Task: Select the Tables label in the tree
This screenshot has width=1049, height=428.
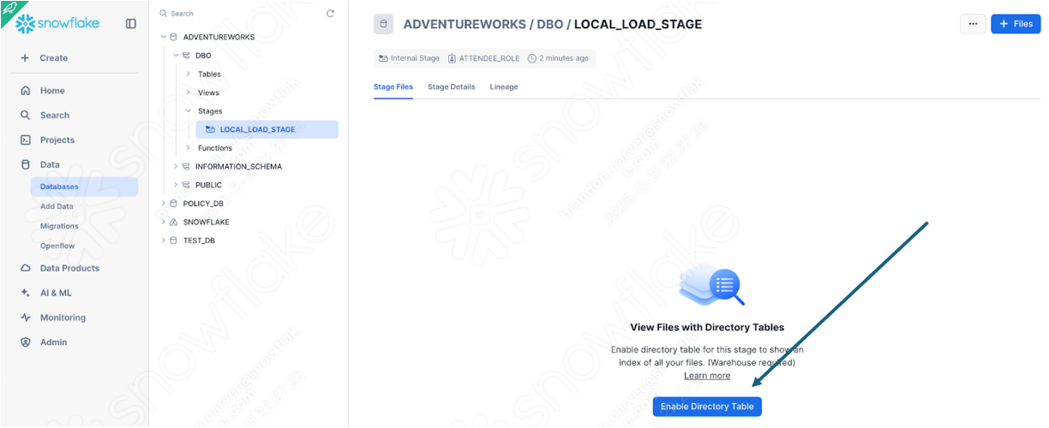Action: point(209,74)
